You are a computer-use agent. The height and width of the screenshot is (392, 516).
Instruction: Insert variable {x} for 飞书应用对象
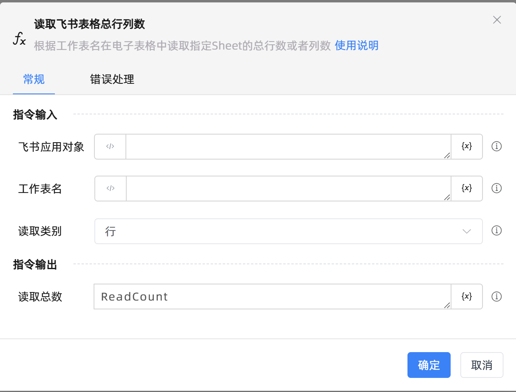(x=467, y=147)
